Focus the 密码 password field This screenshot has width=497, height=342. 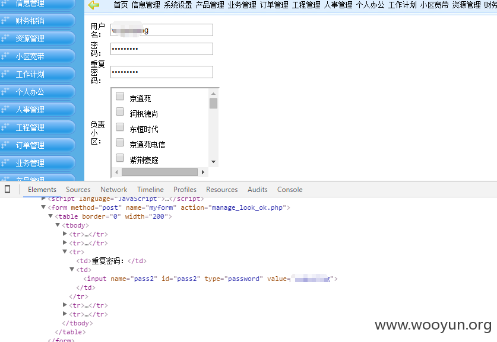pos(162,49)
